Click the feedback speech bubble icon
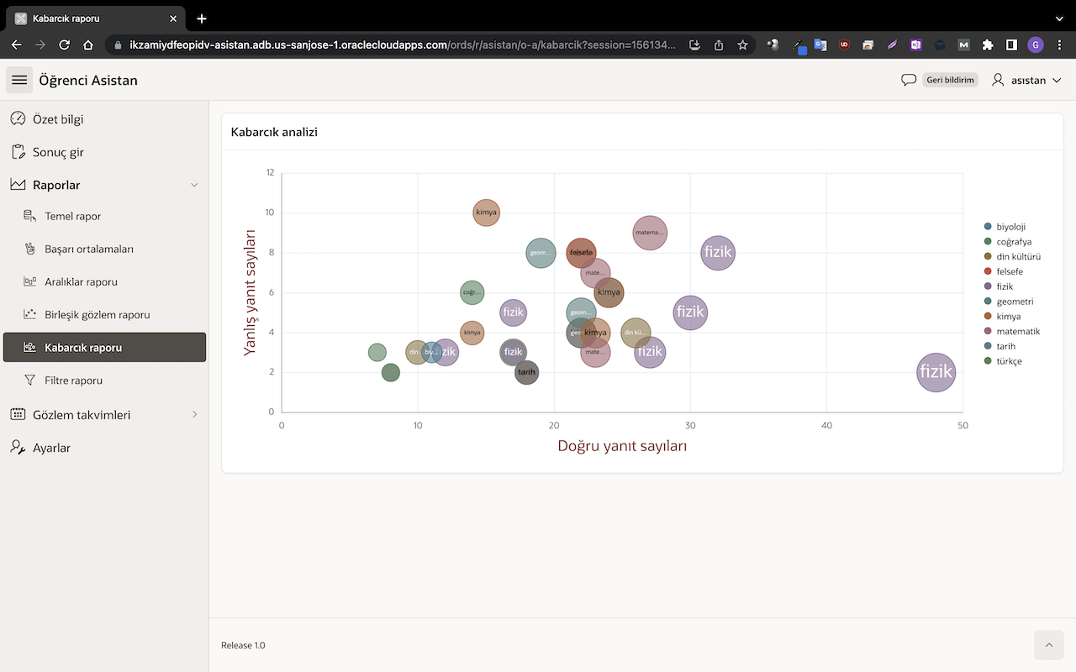The height and width of the screenshot is (672, 1076). 908,80
